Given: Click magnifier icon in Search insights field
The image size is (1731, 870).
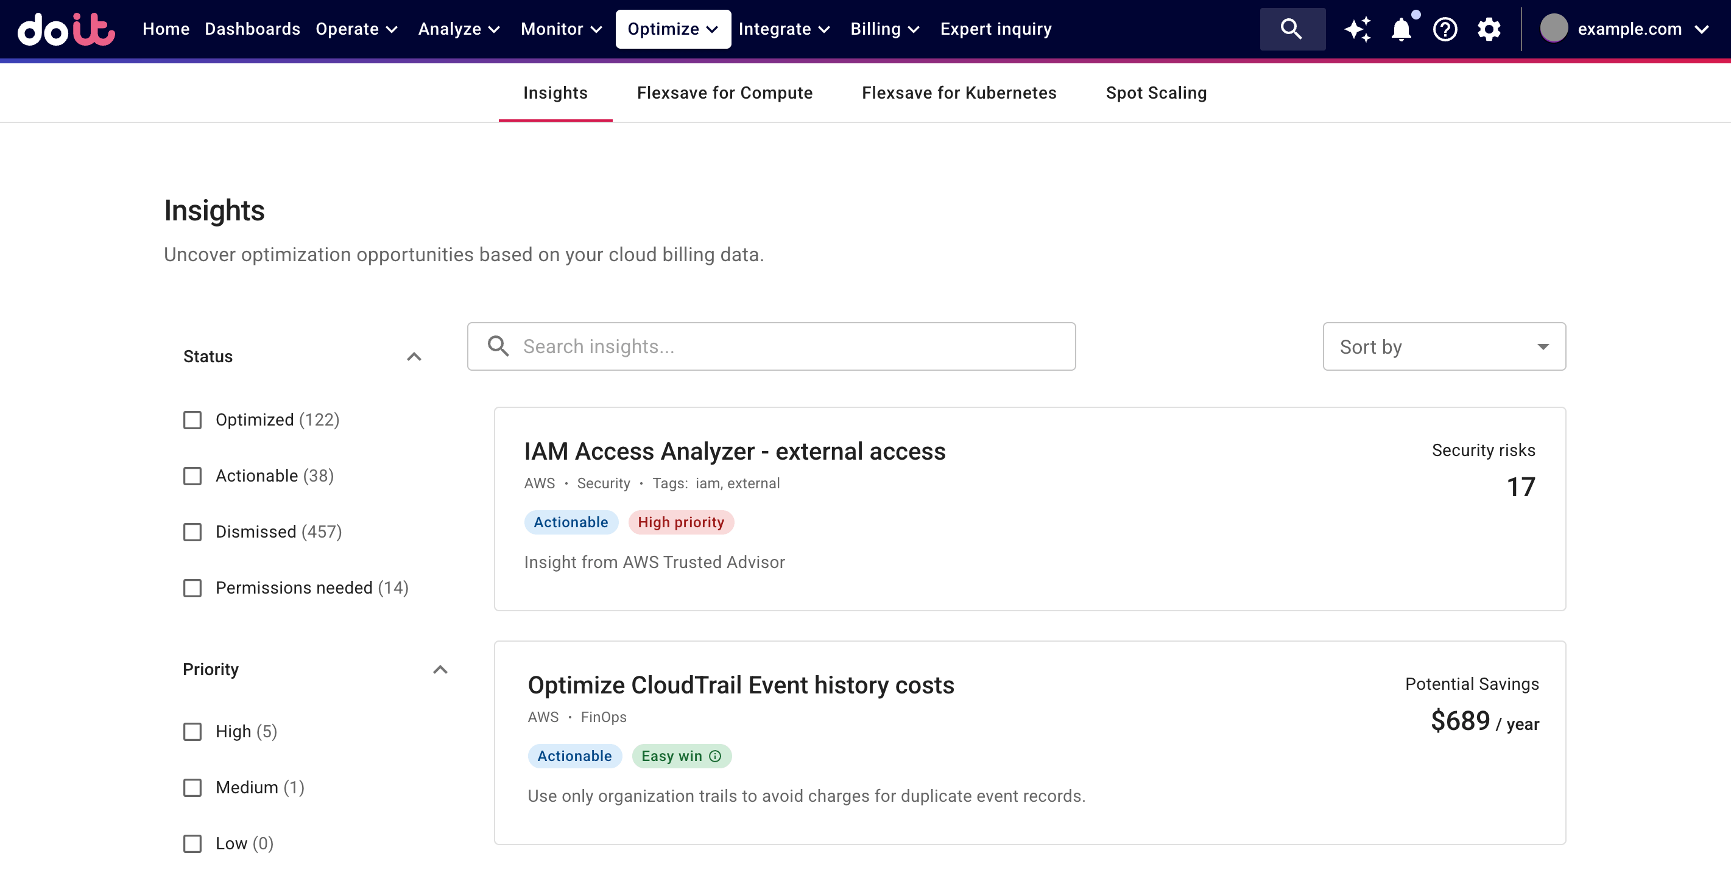Looking at the screenshot, I should tap(498, 346).
